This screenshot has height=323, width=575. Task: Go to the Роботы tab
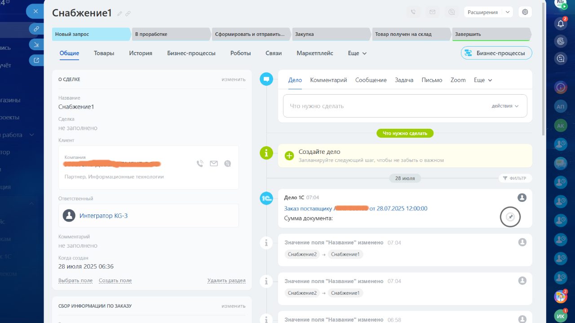pyautogui.click(x=240, y=53)
